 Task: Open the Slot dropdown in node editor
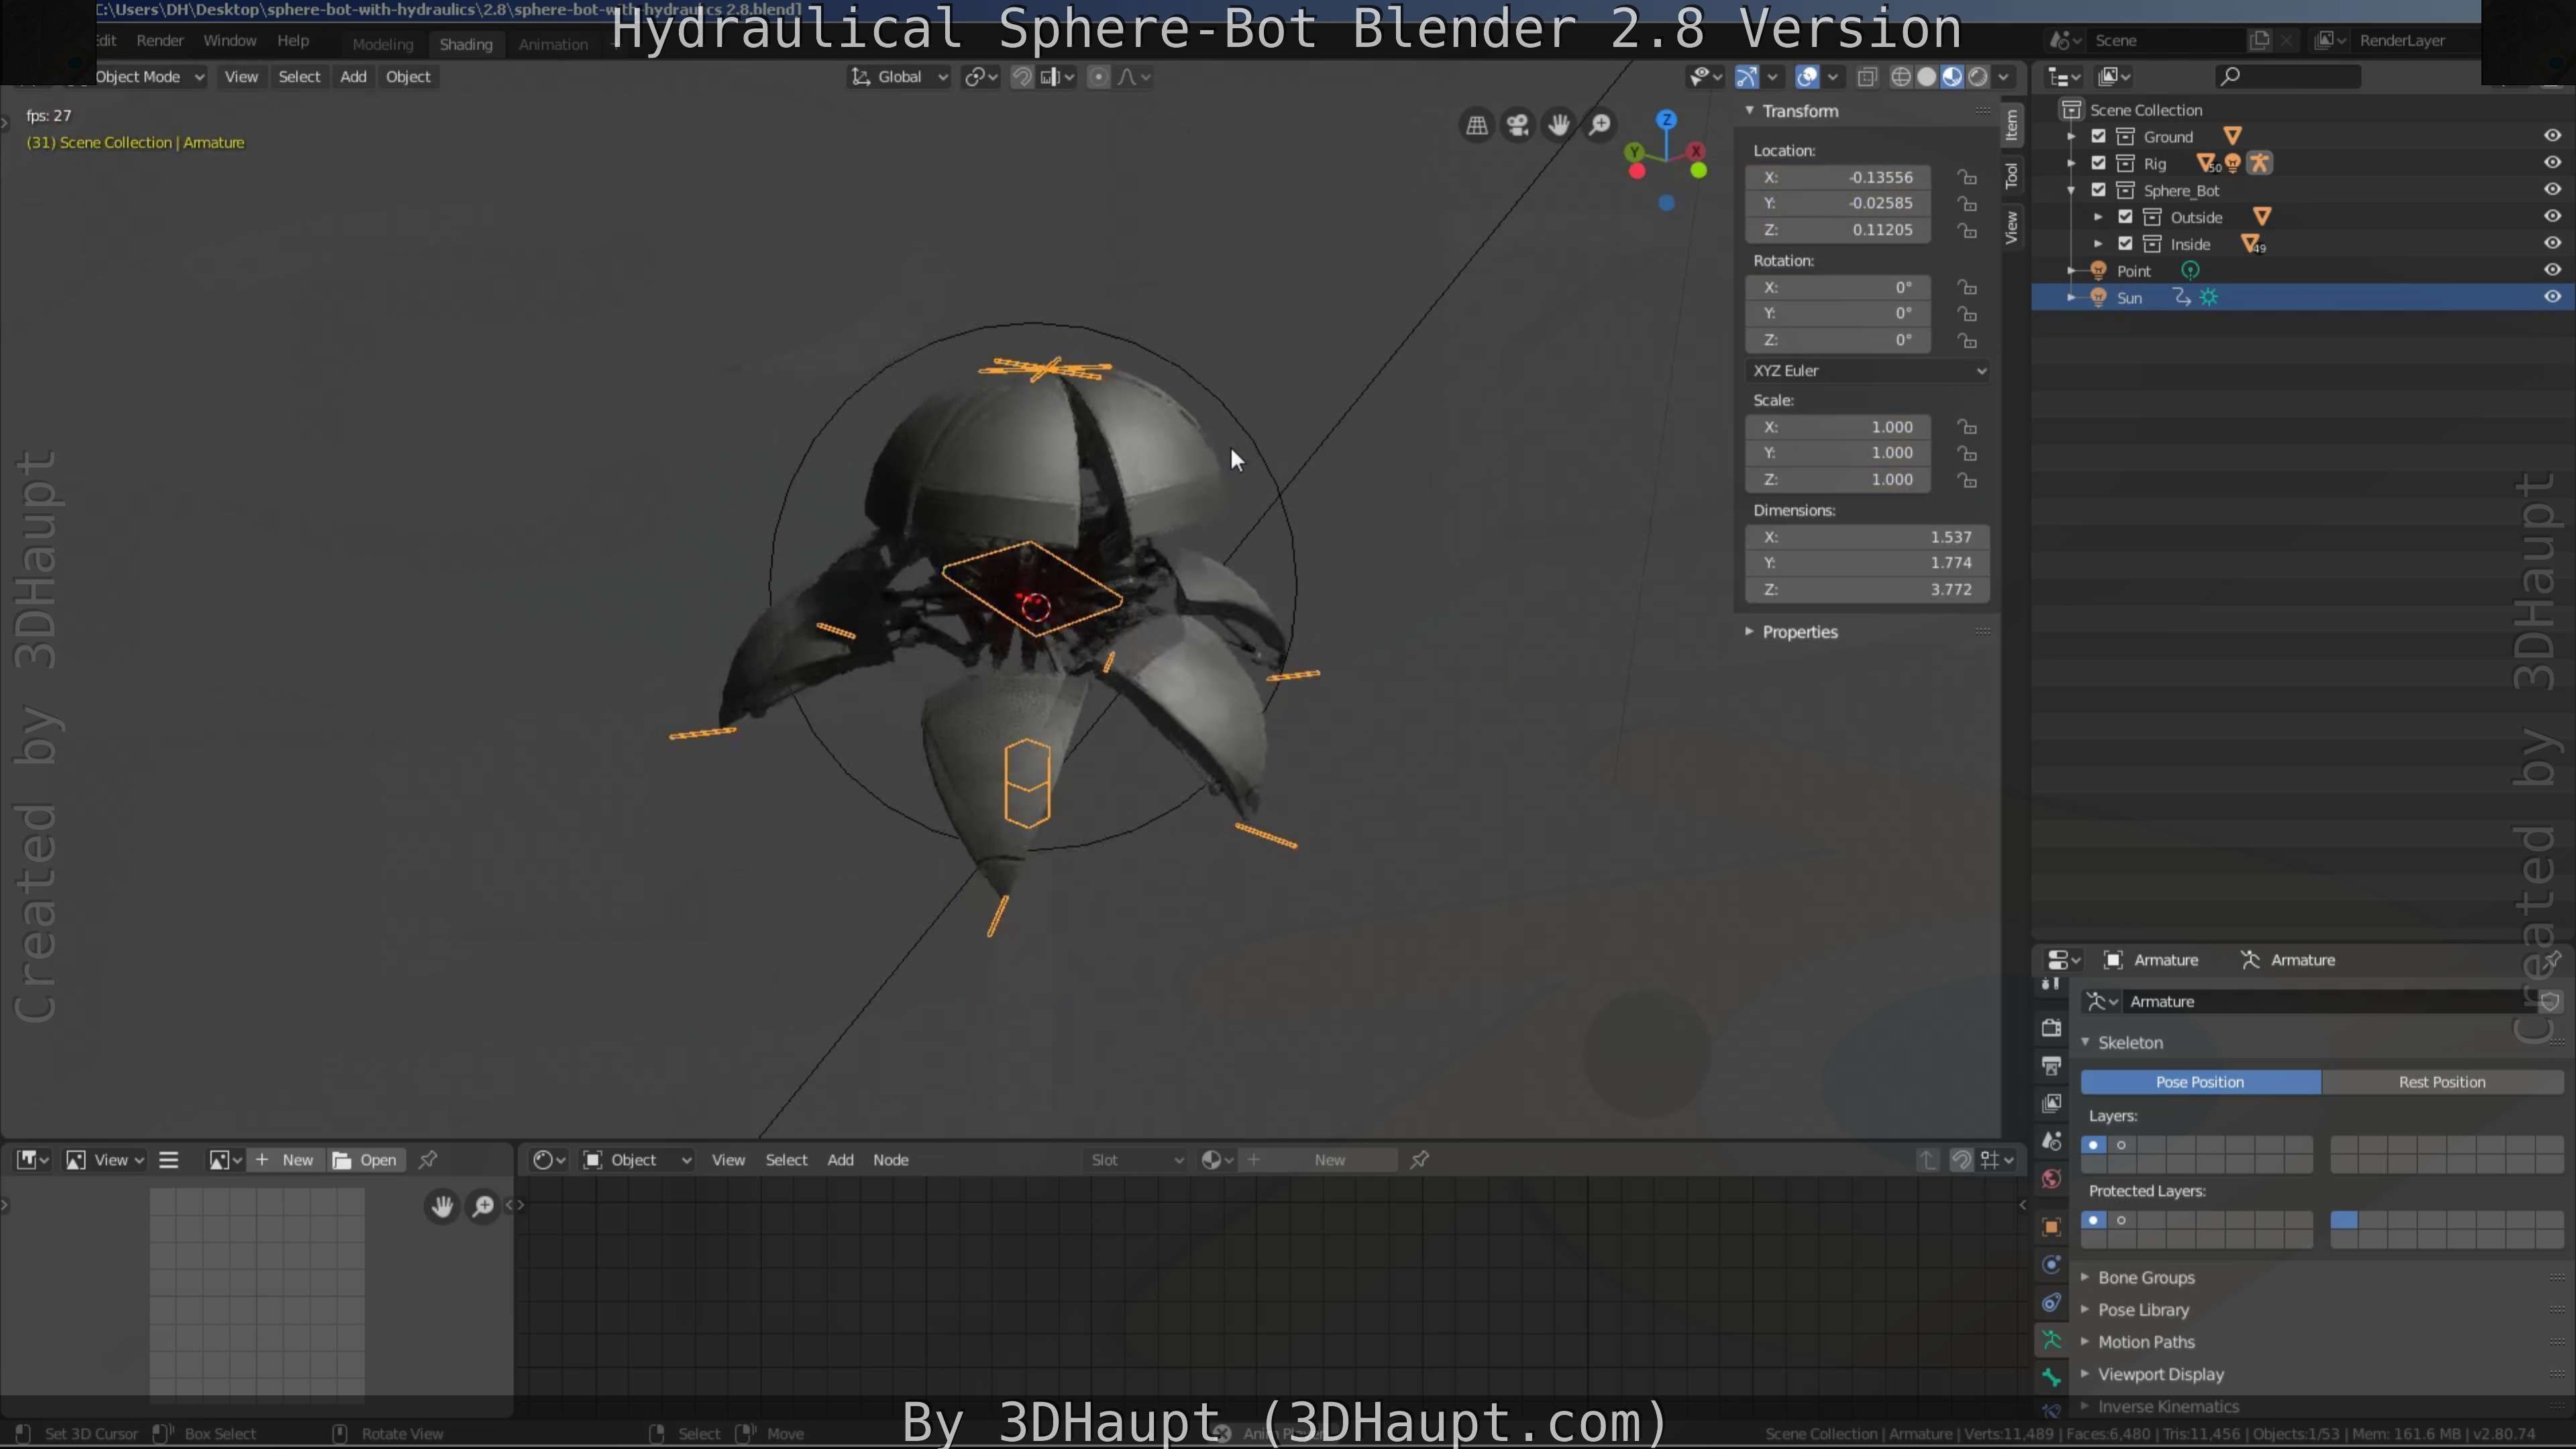(x=1136, y=1160)
